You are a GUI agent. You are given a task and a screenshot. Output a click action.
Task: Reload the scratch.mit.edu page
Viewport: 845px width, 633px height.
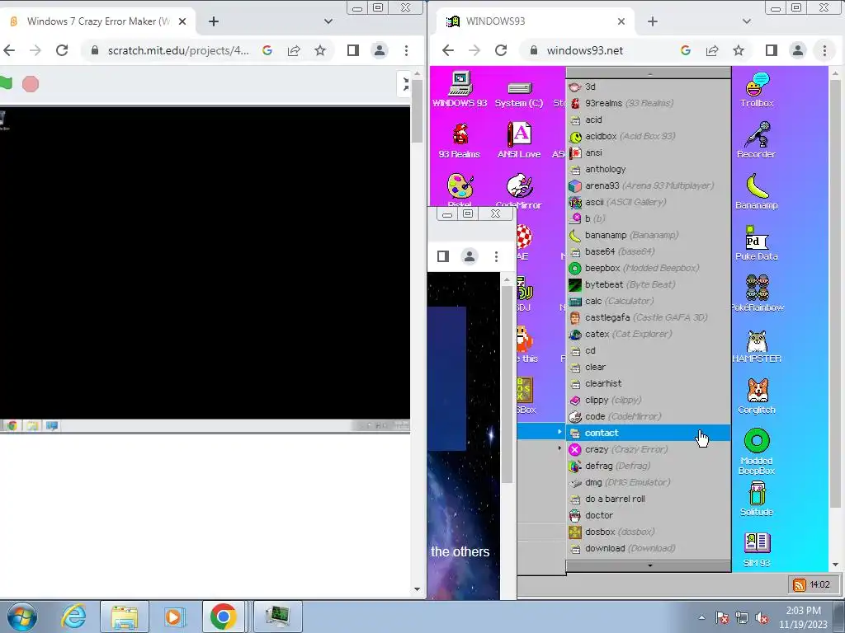pos(62,50)
